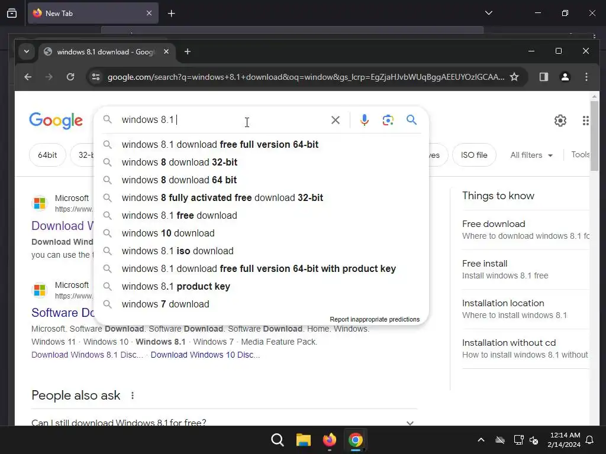Click the first result's Microsoft logo favicon

(x=40, y=203)
